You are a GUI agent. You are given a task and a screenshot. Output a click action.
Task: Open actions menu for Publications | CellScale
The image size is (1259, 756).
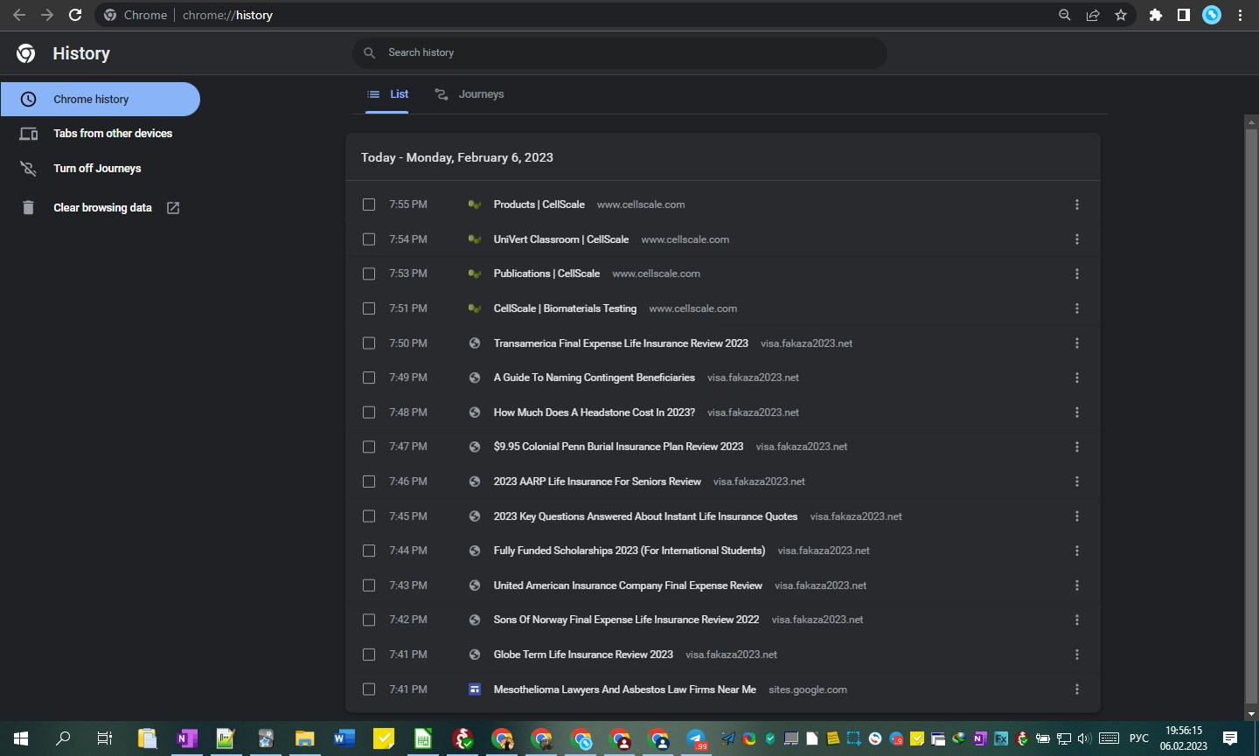pos(1077,274)
